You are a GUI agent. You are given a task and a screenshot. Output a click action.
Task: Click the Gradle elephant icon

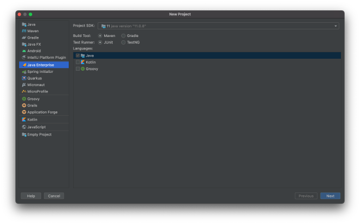tap(24, 38)
